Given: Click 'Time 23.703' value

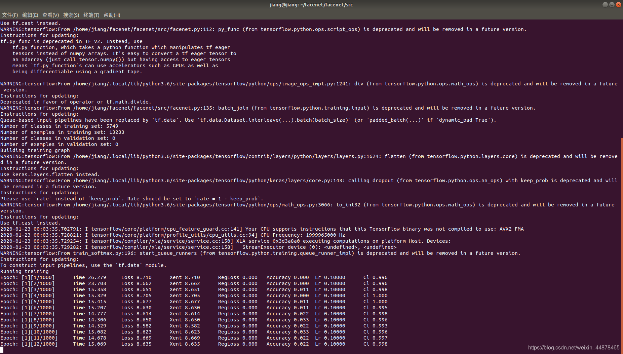Looking at the screenshot, I should 89,283.
